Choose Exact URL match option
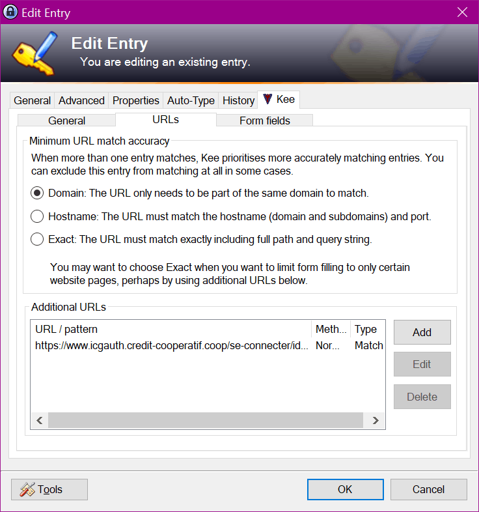 coord(38,239)
